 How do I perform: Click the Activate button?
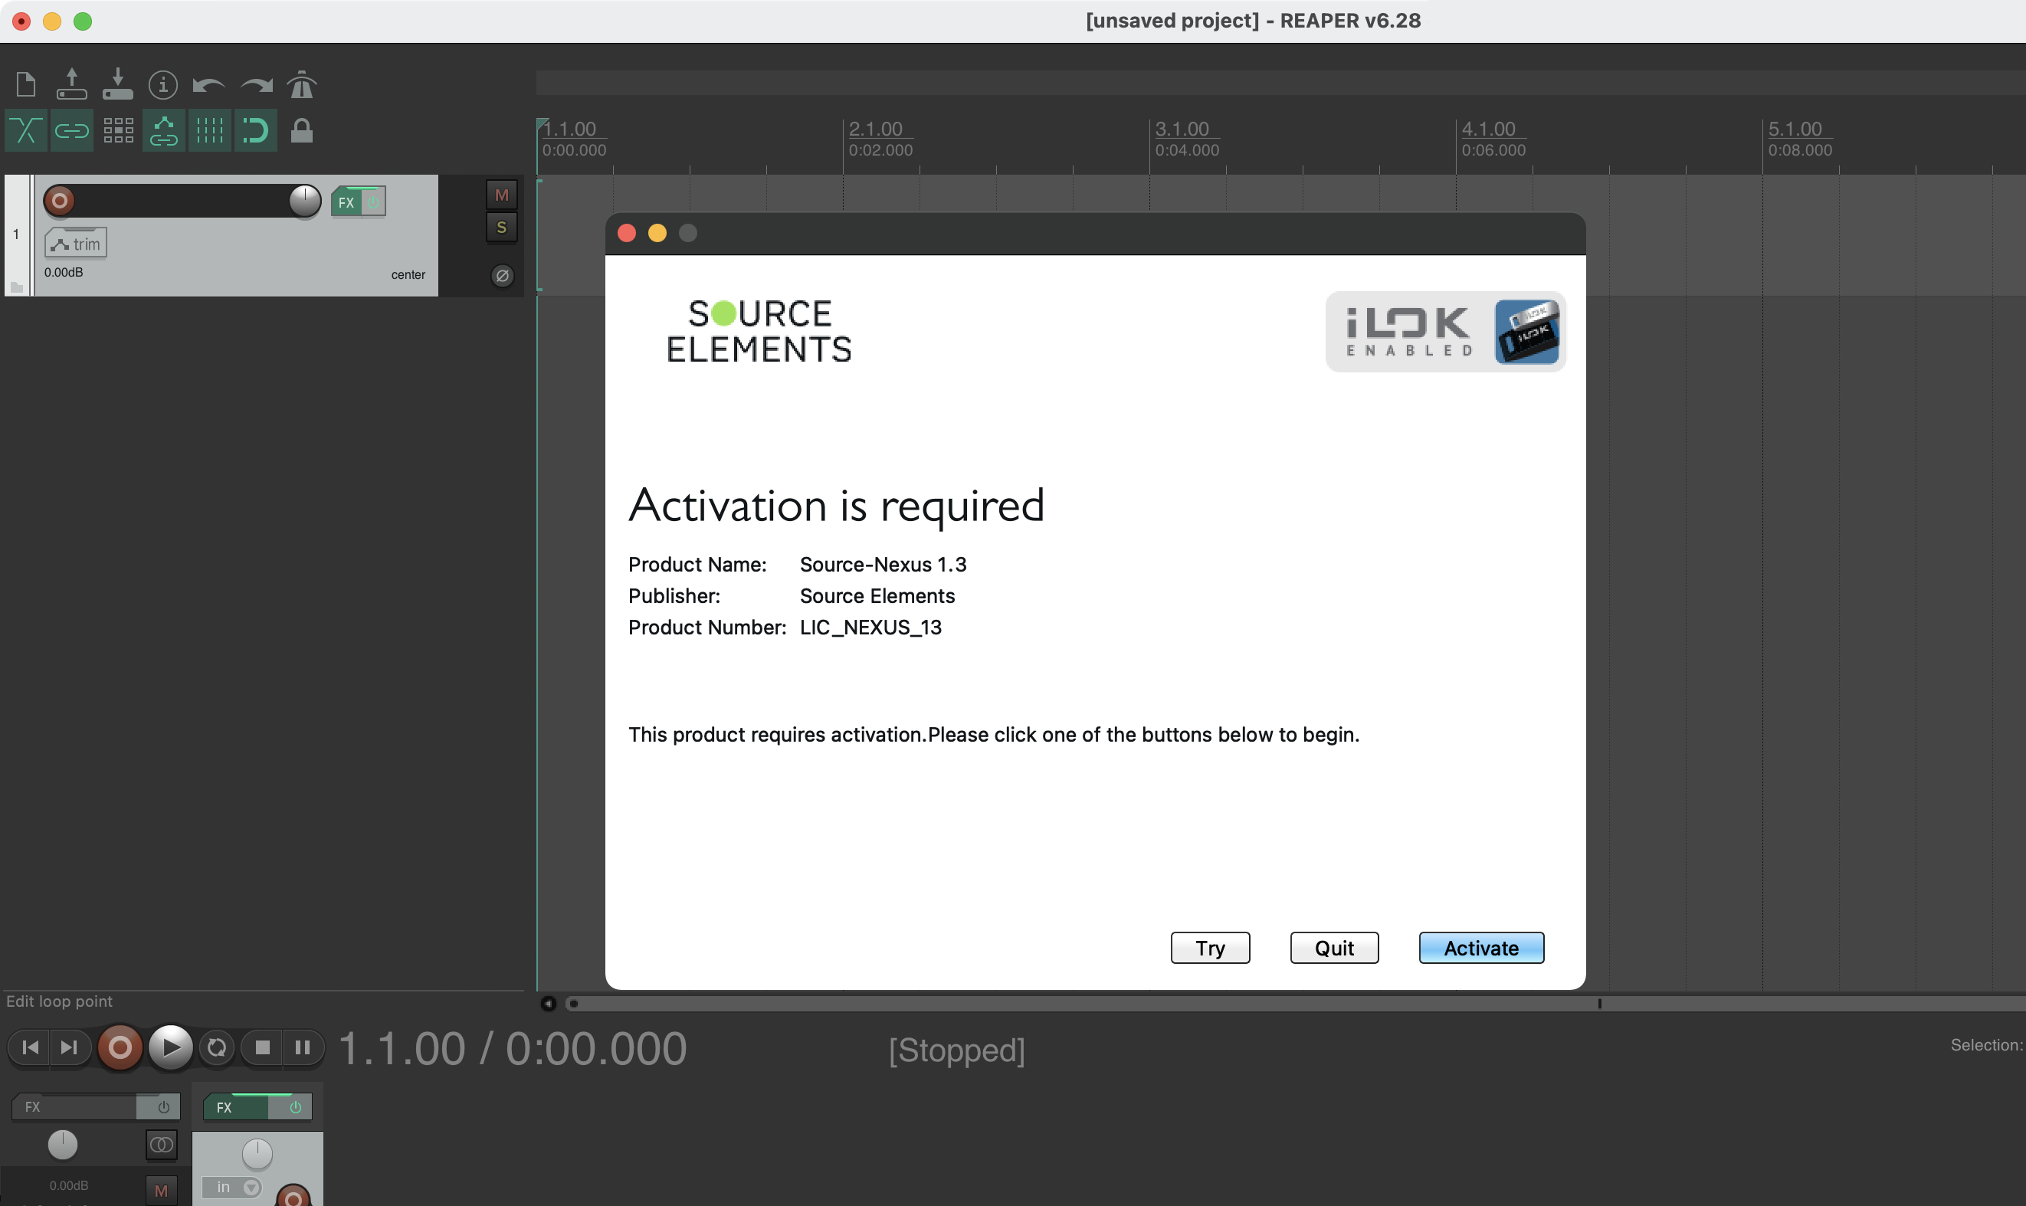(1480, 948)
